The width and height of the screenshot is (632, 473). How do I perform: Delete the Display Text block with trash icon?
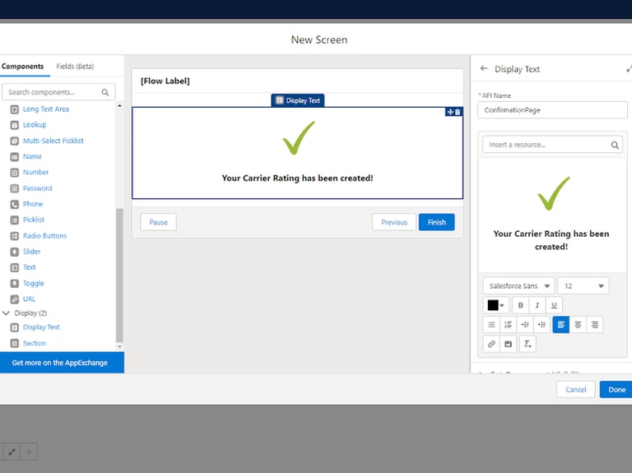click(x=458, y=112)
